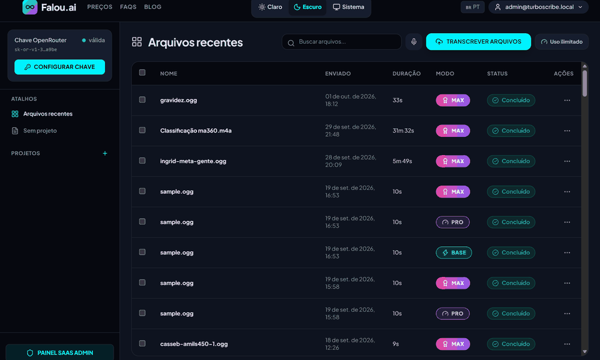The width and height of the screenshot is (600, 360).
Task: Click the search magnifier icon
Action: [x=291, y=42]
